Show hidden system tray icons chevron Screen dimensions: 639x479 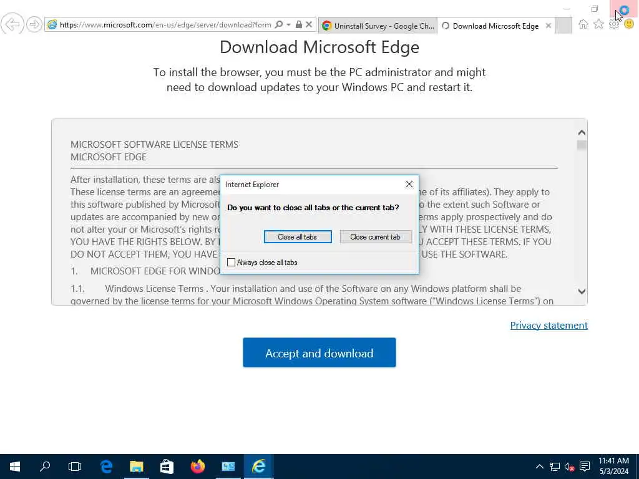tap(539, 467)
